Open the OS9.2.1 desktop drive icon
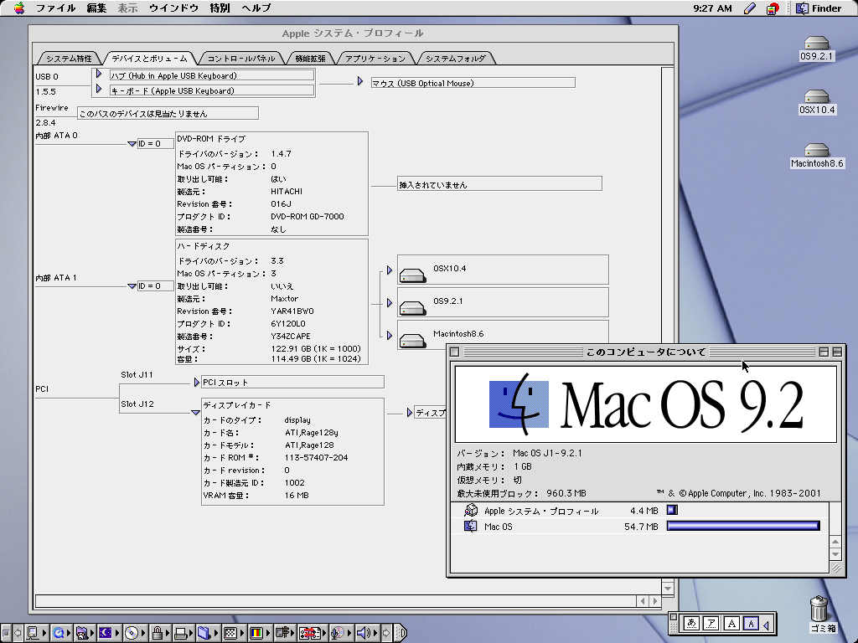The height and width of the screenshot is (643, 858). pos(816,44)
